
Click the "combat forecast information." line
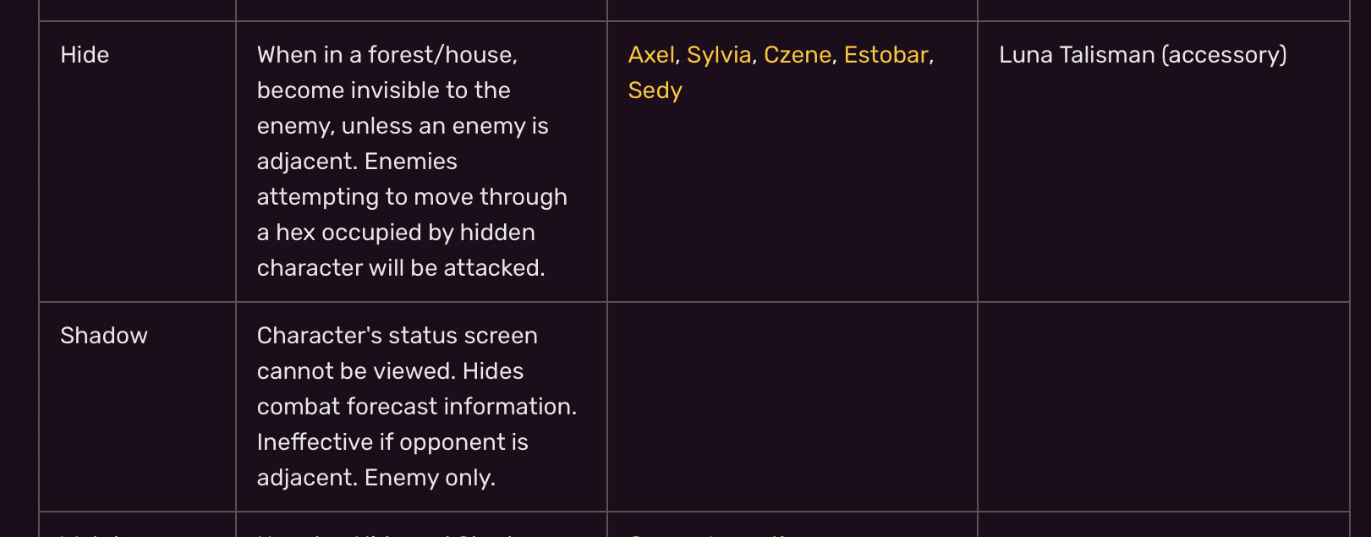[417, 407]
